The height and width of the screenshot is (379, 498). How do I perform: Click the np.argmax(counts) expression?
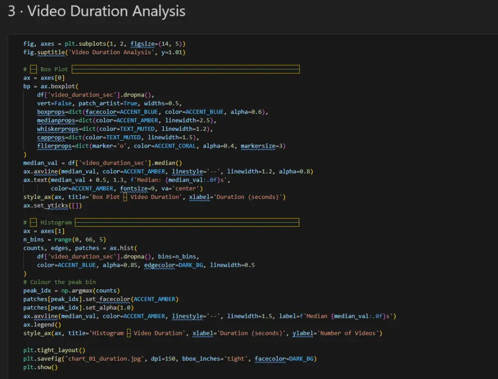tap(90, 290)
